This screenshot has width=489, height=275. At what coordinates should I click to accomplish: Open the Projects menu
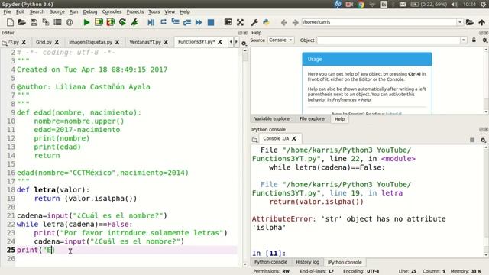click(x=135, y=12)
